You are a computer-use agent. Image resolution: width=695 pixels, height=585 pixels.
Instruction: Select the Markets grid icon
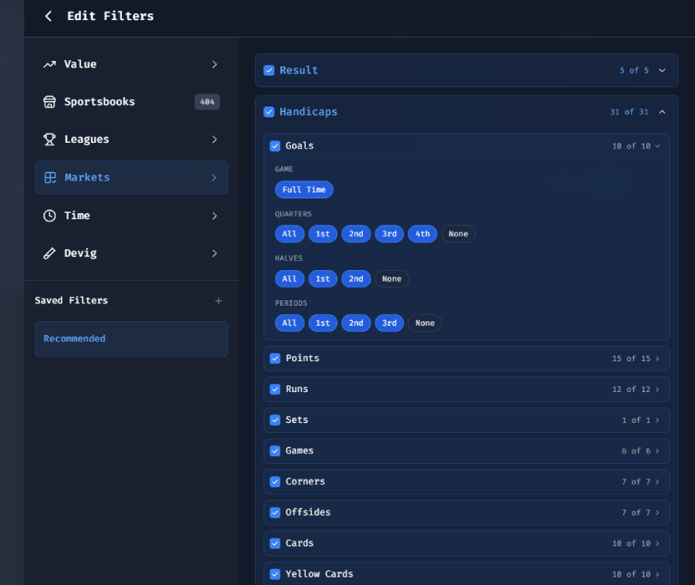[49, 178]
